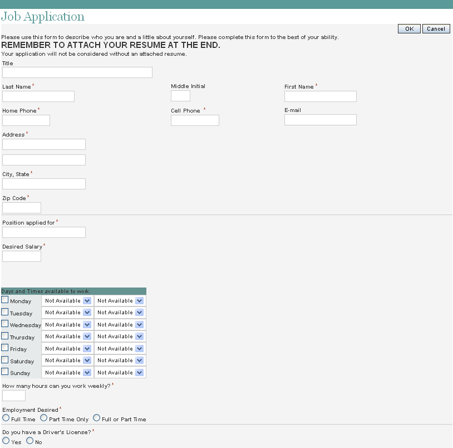Image resolution: width=453 pixels, height=448 pixels.
Task: Select Full or Part Time option
Action: (x=96, y=418)
